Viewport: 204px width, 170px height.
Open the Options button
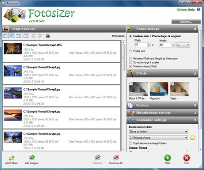tap(186, 22)
